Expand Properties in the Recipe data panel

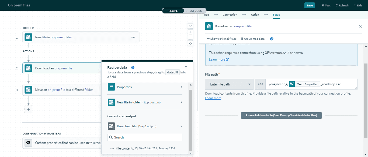pos(181,87)
